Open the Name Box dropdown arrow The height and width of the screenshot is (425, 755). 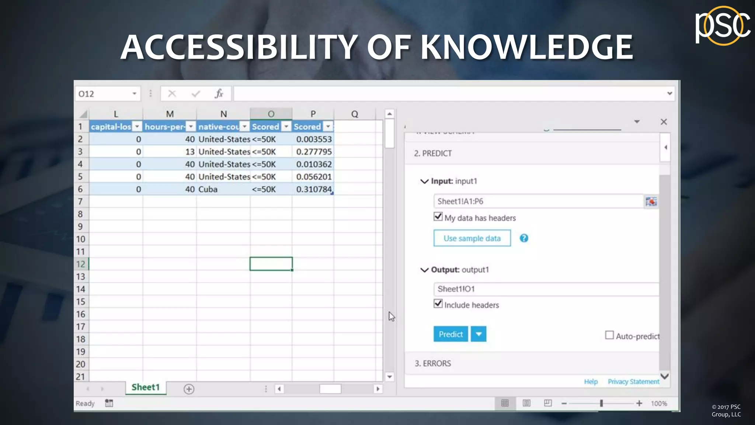[134, 94]
